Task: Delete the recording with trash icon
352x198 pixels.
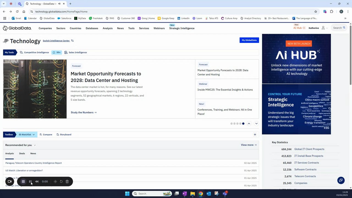Action: point(67,182)
